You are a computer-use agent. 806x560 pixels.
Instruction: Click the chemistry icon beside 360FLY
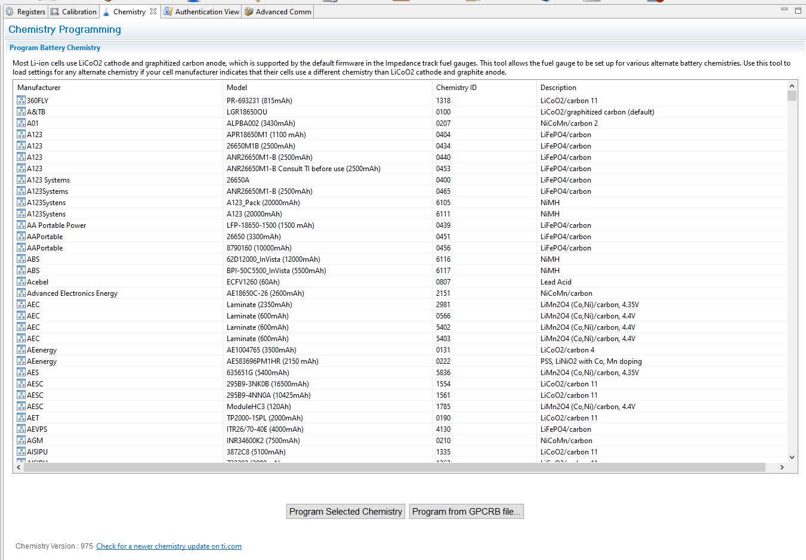20,100
